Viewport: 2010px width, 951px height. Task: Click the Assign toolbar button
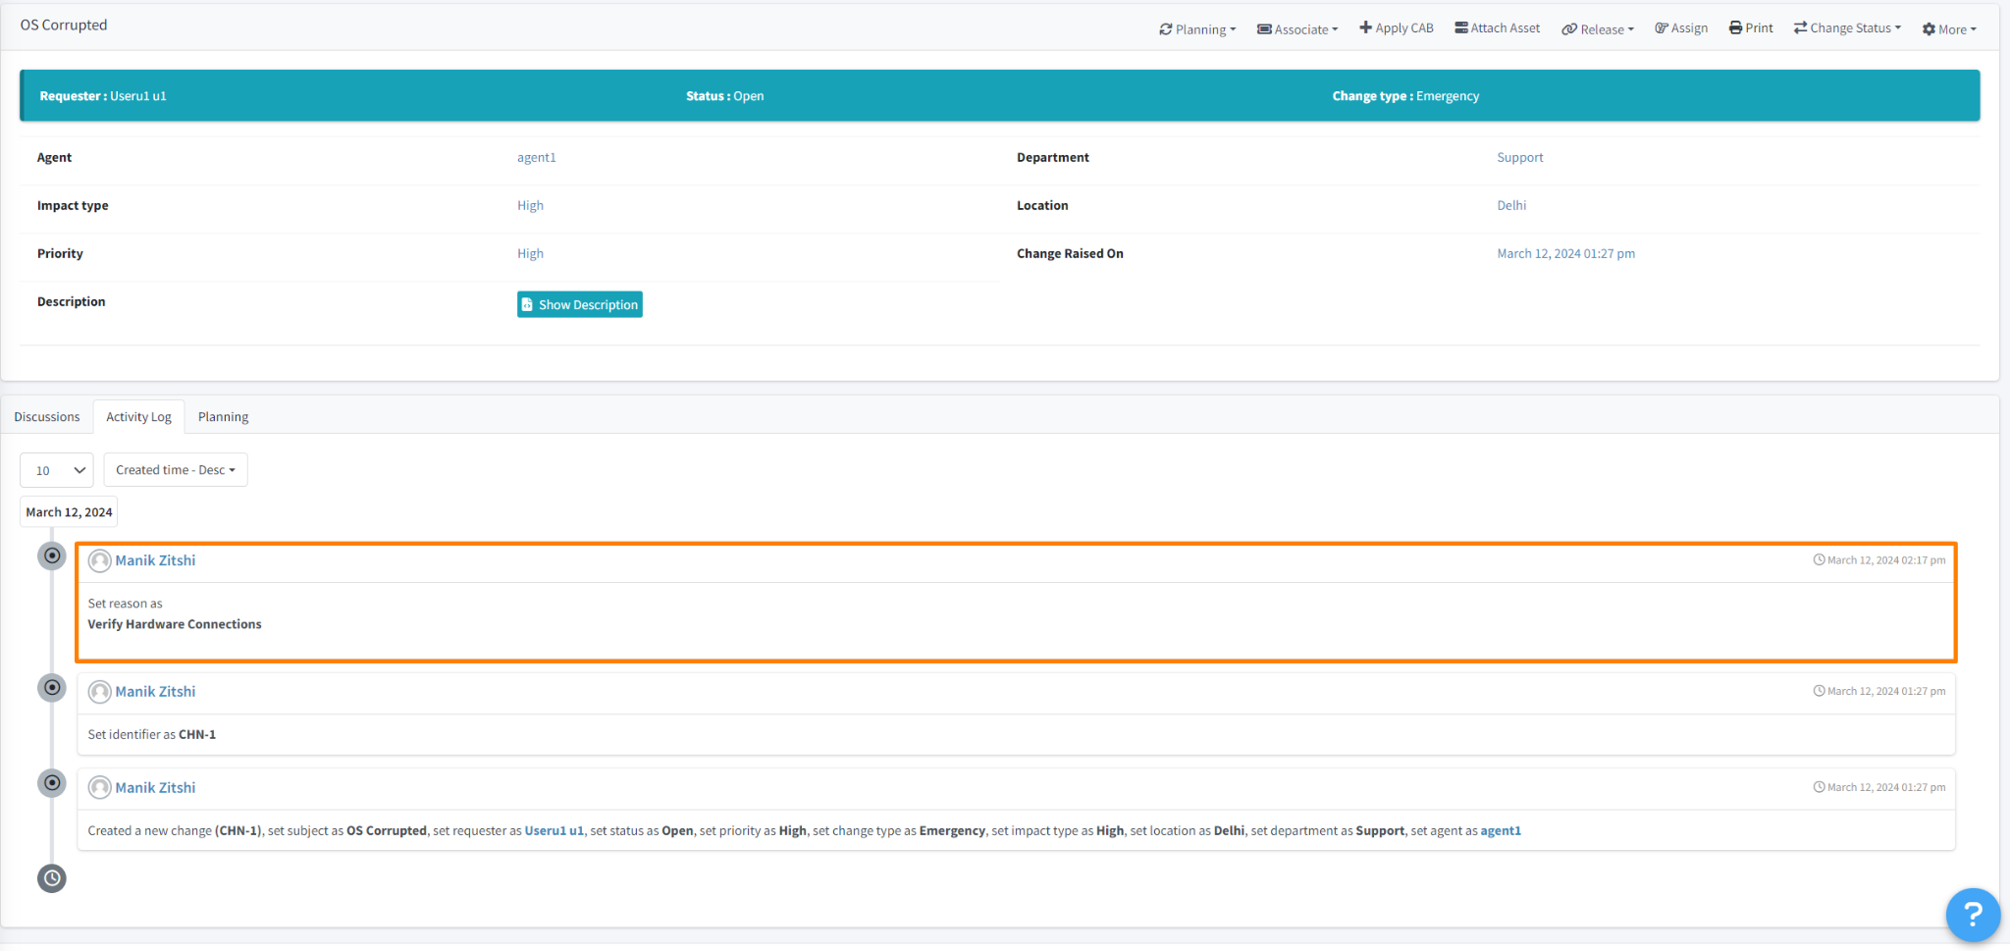[x=1680, y=28]
